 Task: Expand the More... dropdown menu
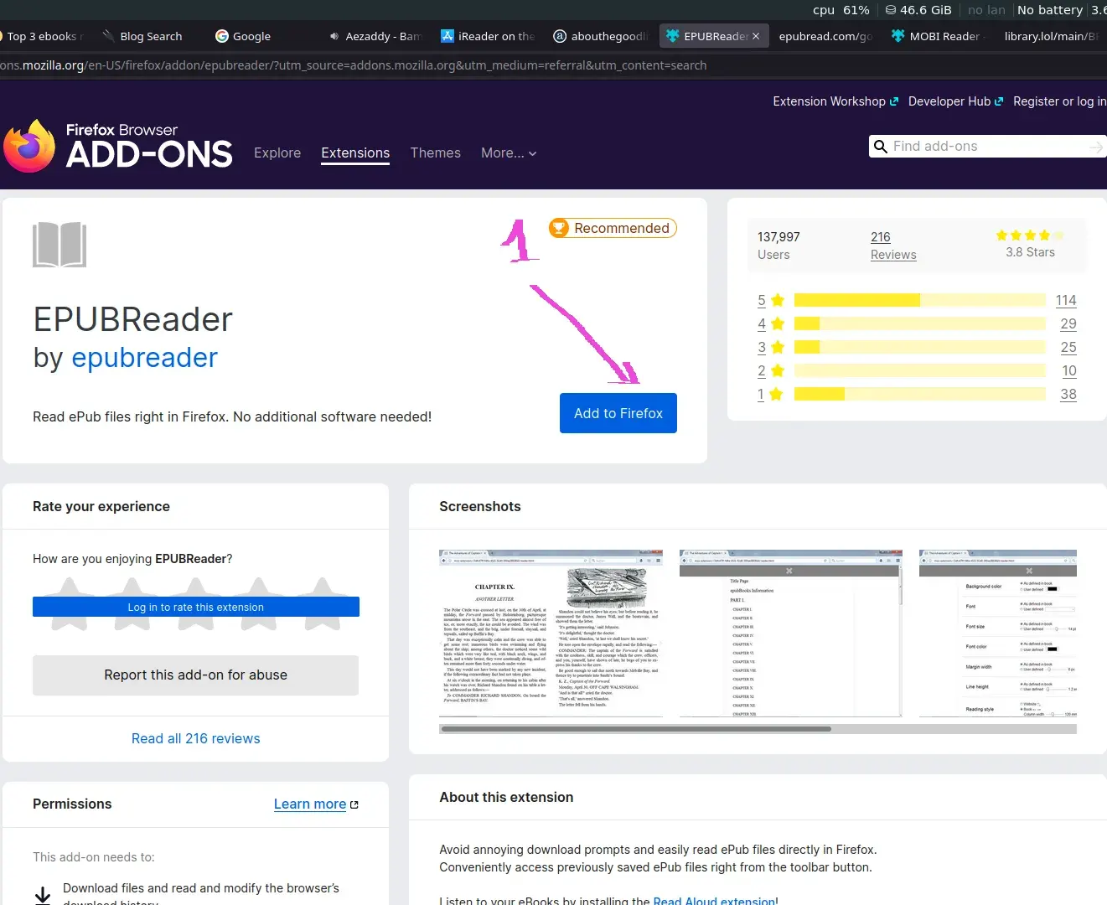coord(509,153)
